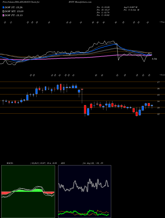The image size is (165, 218).
Task: Click the last candlestick on the price chart
Action: pos(152,106)
